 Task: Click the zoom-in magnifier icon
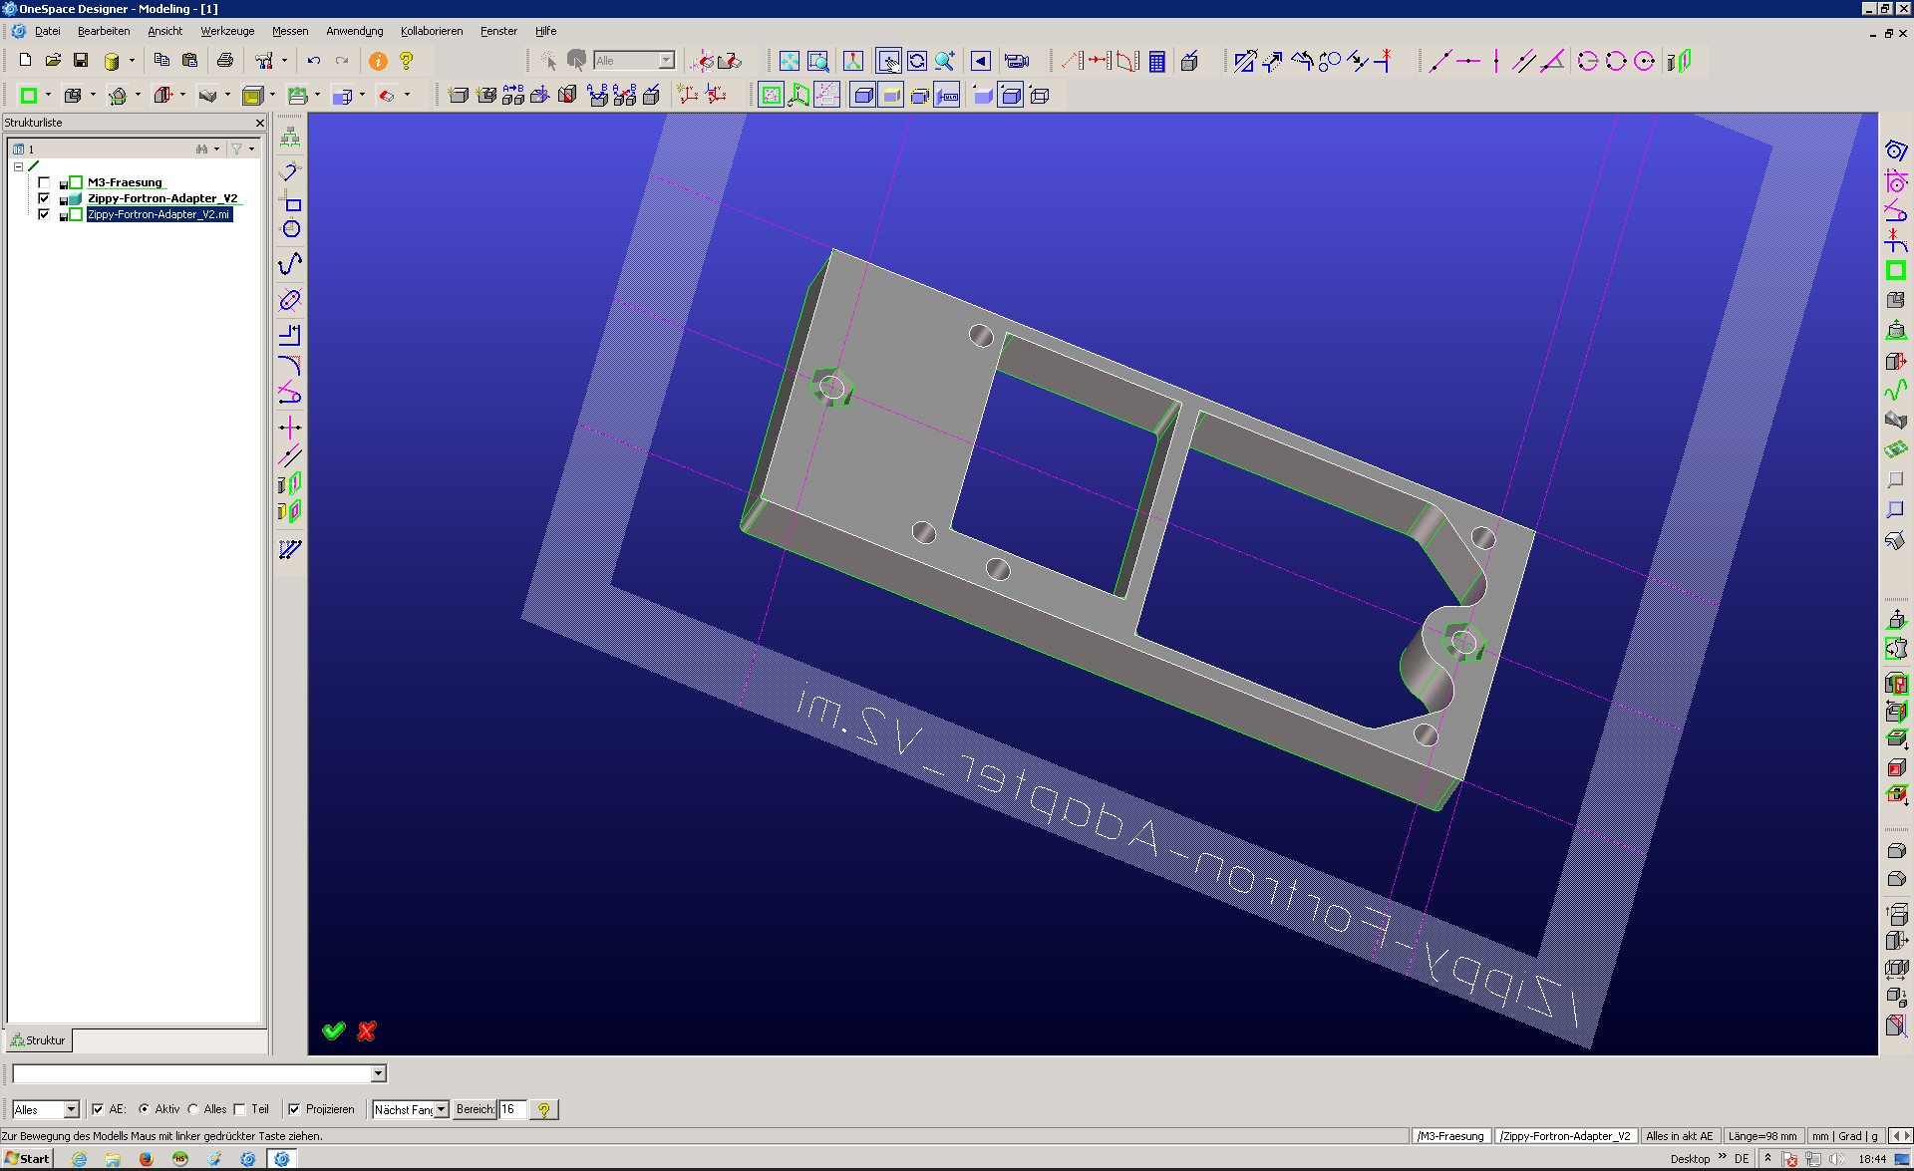point(944,61)
